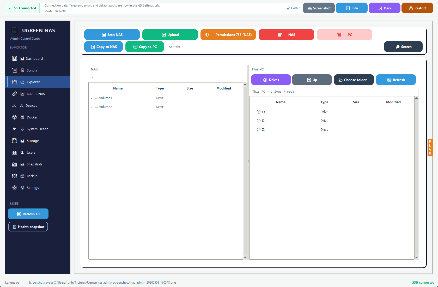The image size is (438, 287).
Task: Select the Z: drive row
Action: (x=332, y=130)
